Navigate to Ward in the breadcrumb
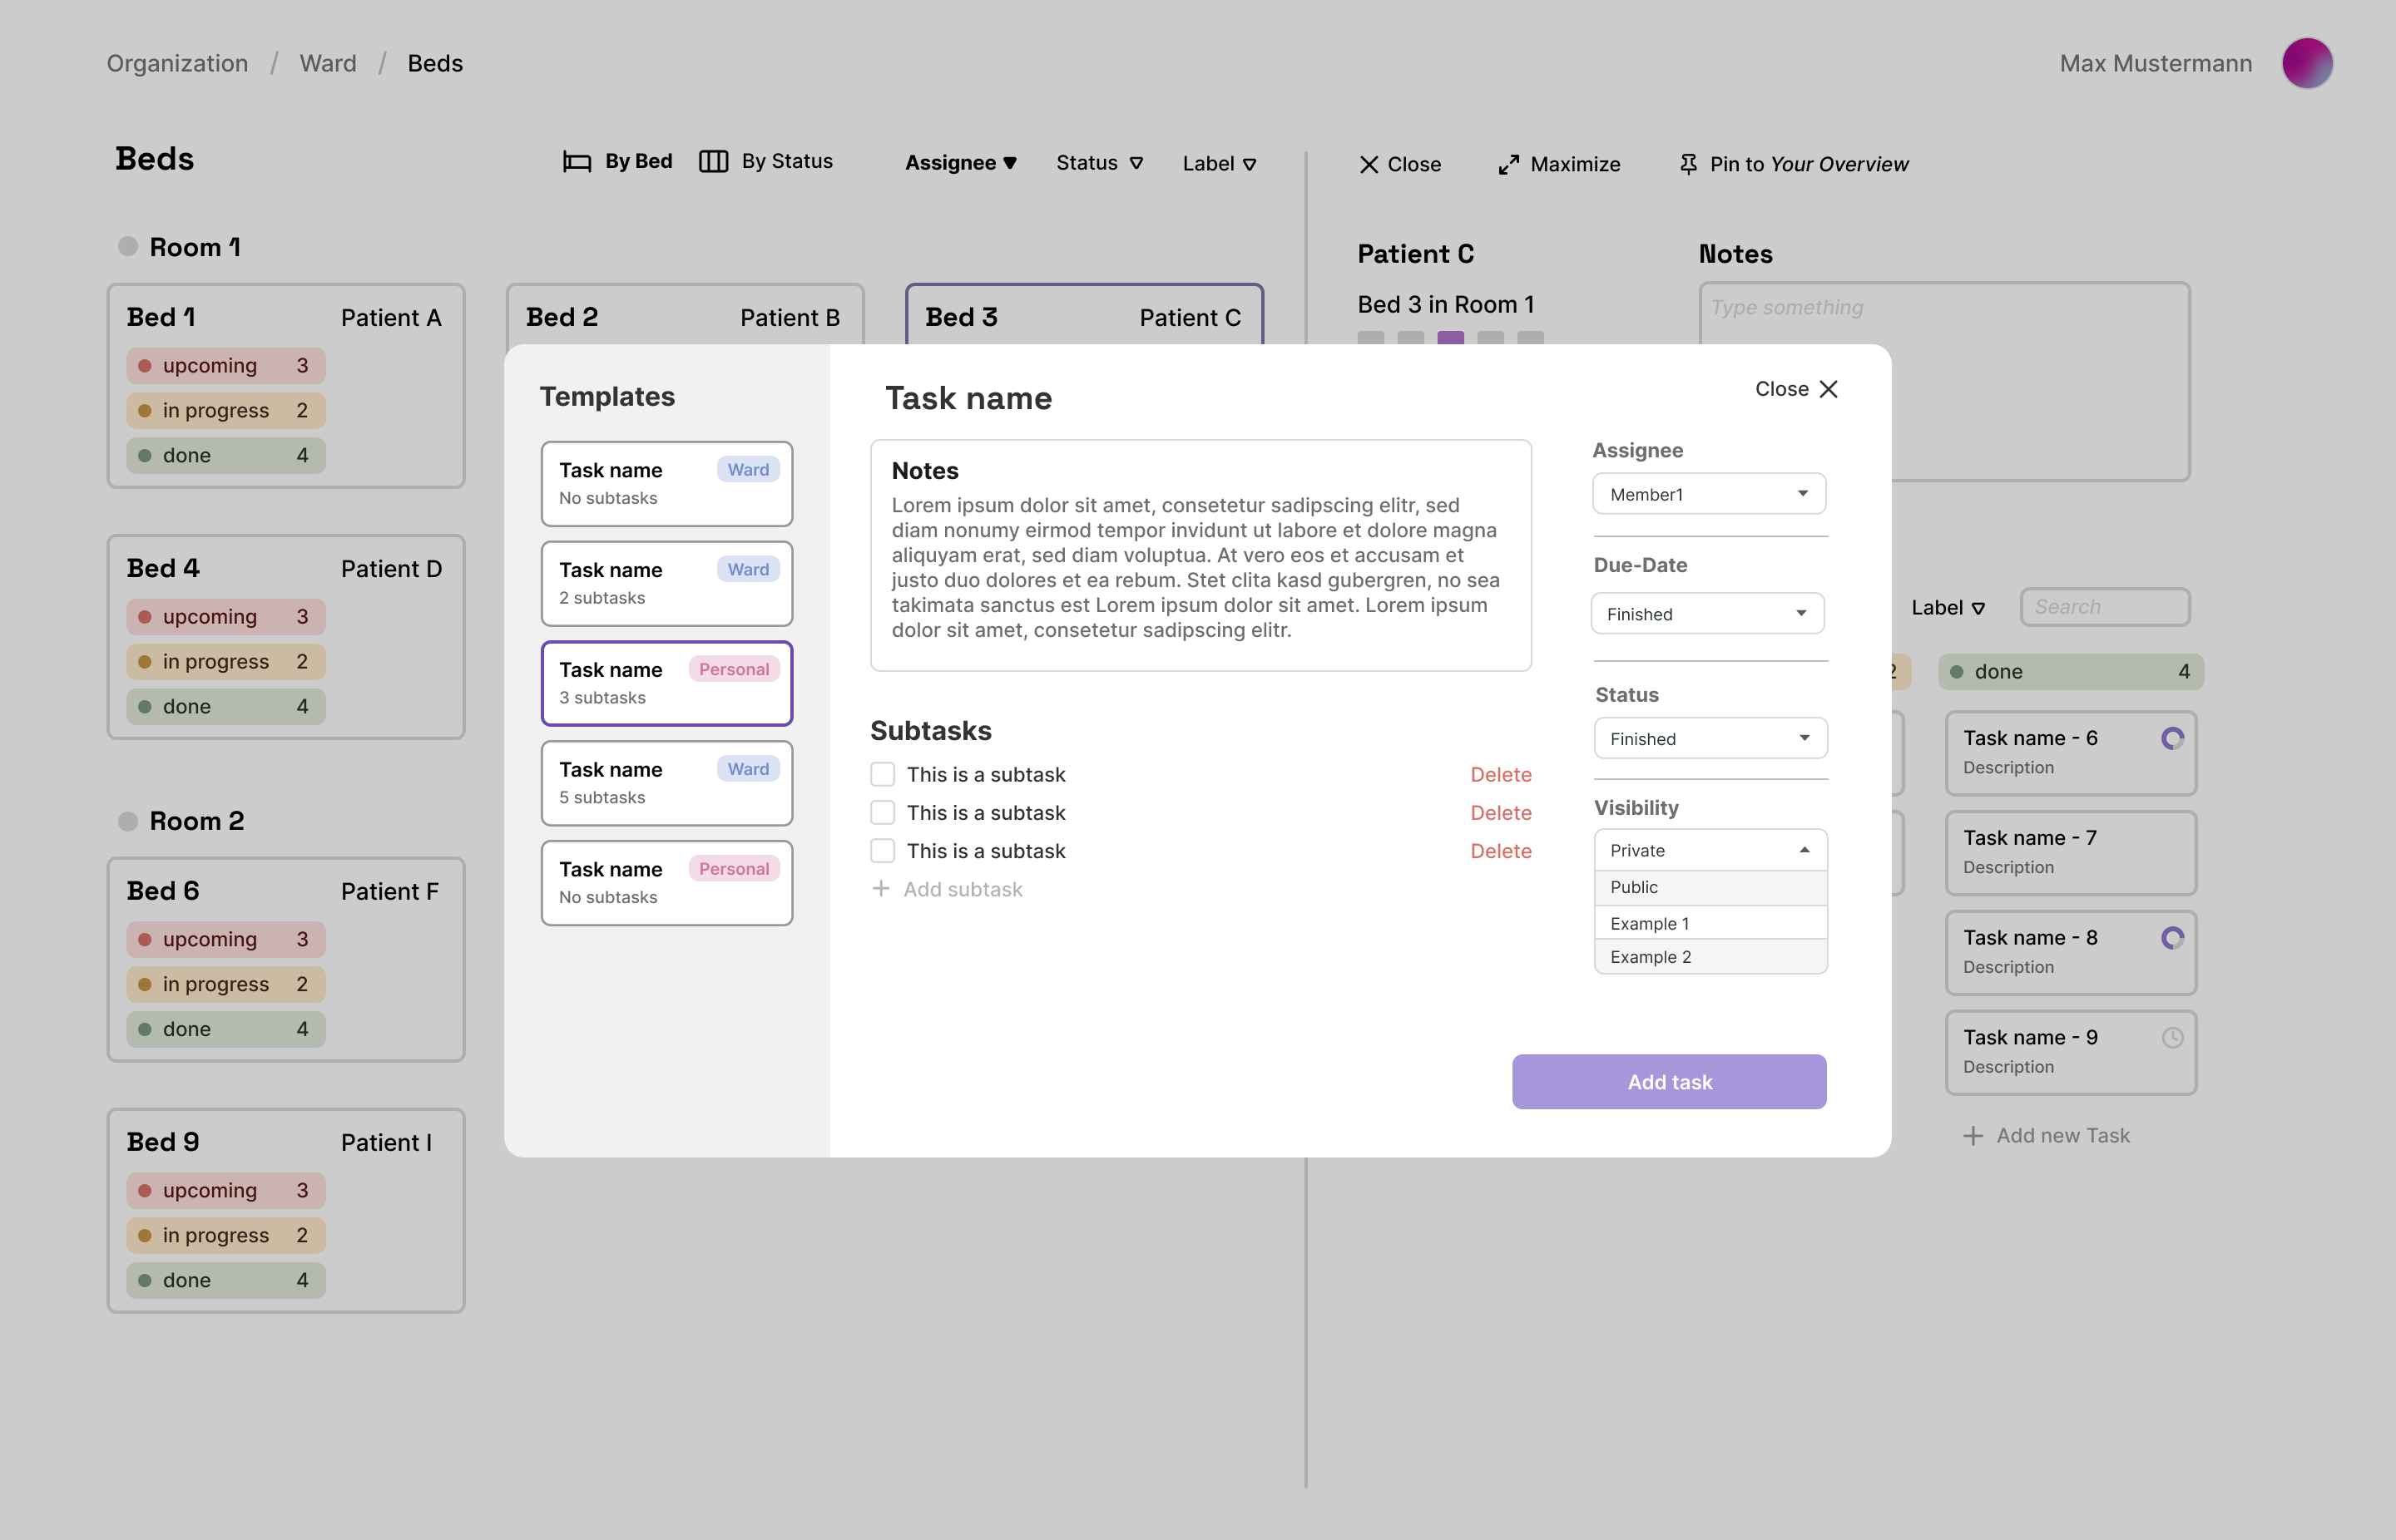Screen dimensions: 2396x1540 click(328, 63)
